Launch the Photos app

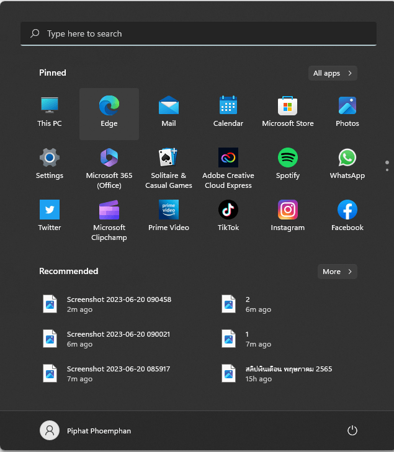point(347,106)
